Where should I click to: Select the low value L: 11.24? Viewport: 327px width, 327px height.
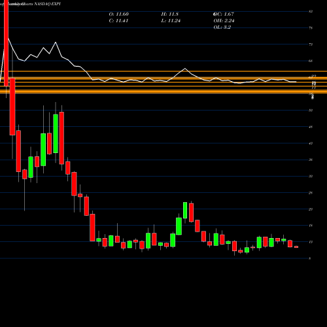[x=171, y=21]
